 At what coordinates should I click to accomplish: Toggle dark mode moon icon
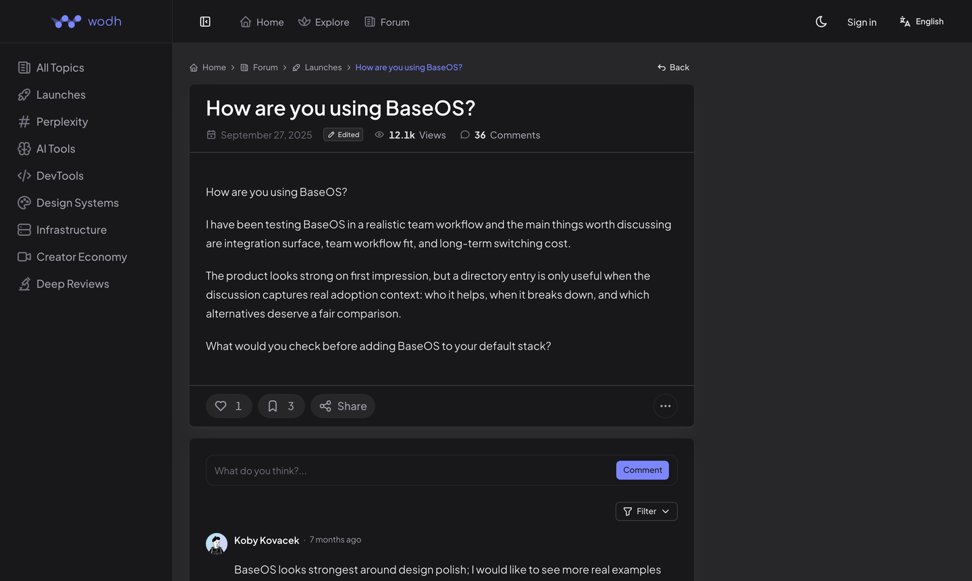(821, 22)
